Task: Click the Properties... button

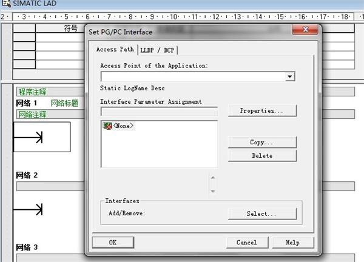Action: point(262,111)
